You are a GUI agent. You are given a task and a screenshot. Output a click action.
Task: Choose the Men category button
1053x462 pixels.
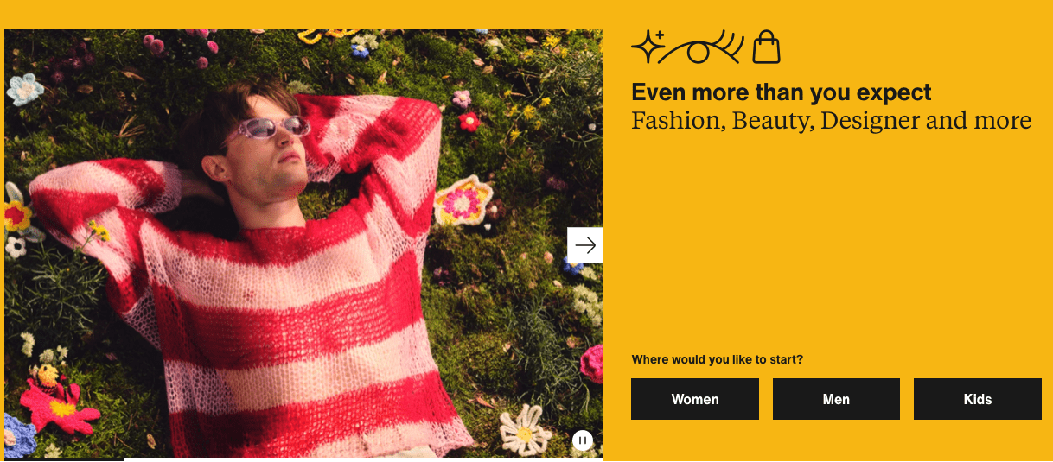point(836,399)
